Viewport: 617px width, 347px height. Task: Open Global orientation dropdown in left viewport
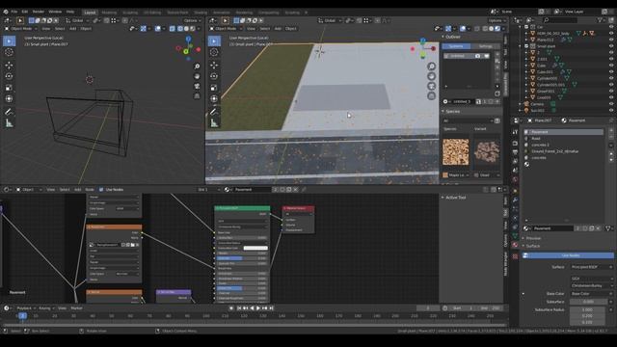(77, 20)
